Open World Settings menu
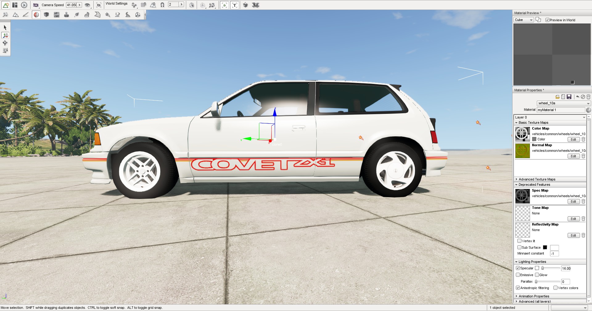Image resolution: width=592 pixels, height=311 pixels. click(x=117, y=4)
